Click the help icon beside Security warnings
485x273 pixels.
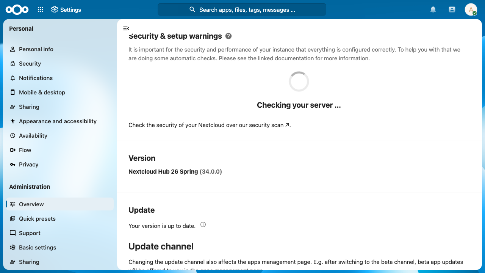(228, 36)
